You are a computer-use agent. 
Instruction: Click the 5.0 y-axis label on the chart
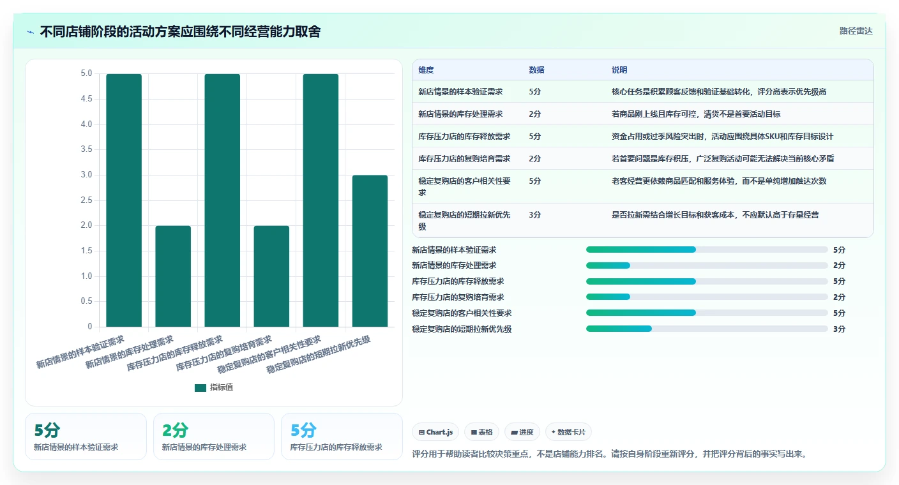pos(86,73)
